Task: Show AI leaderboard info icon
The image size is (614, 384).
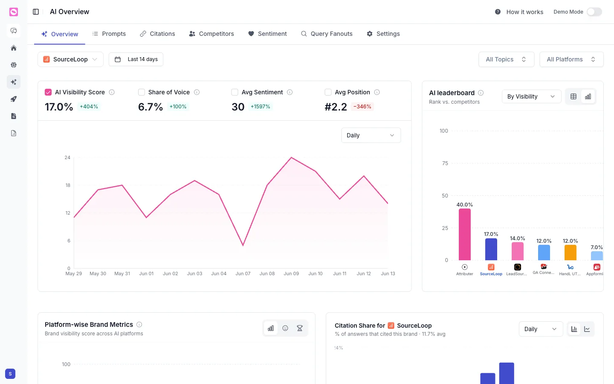Action: [481, 93]
